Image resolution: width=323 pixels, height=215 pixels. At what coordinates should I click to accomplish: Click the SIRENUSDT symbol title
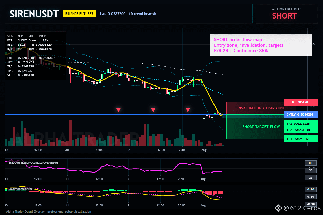tap(34, 14)
